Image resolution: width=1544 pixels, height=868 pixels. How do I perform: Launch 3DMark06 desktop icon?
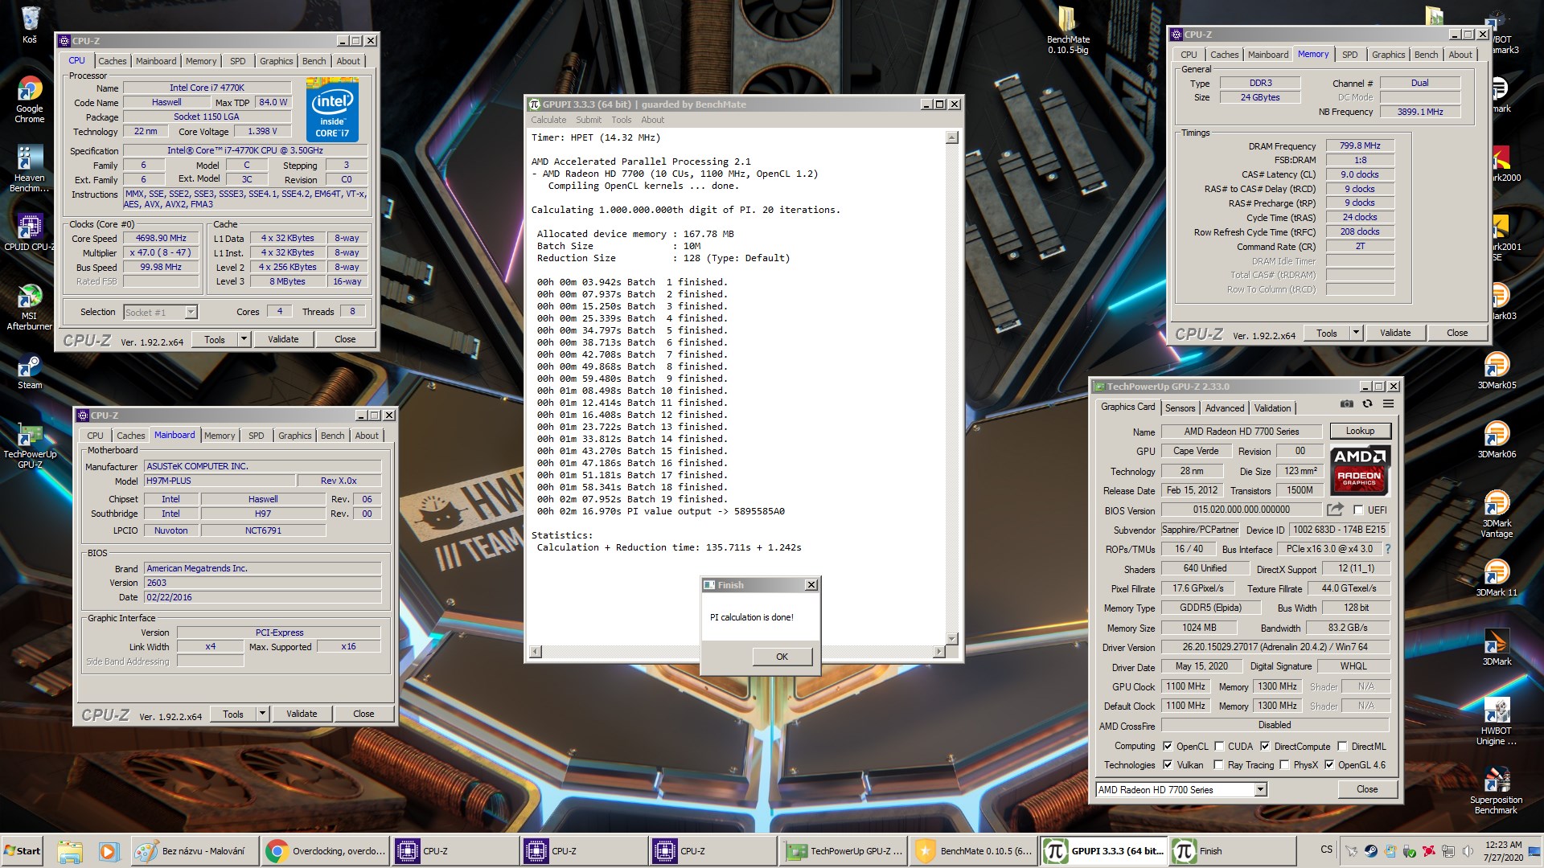(x=1497, y=440)
